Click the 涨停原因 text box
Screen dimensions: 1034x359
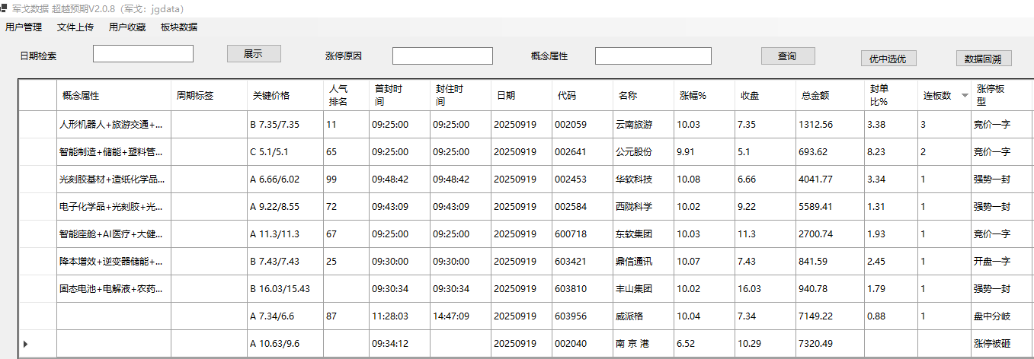442,56
